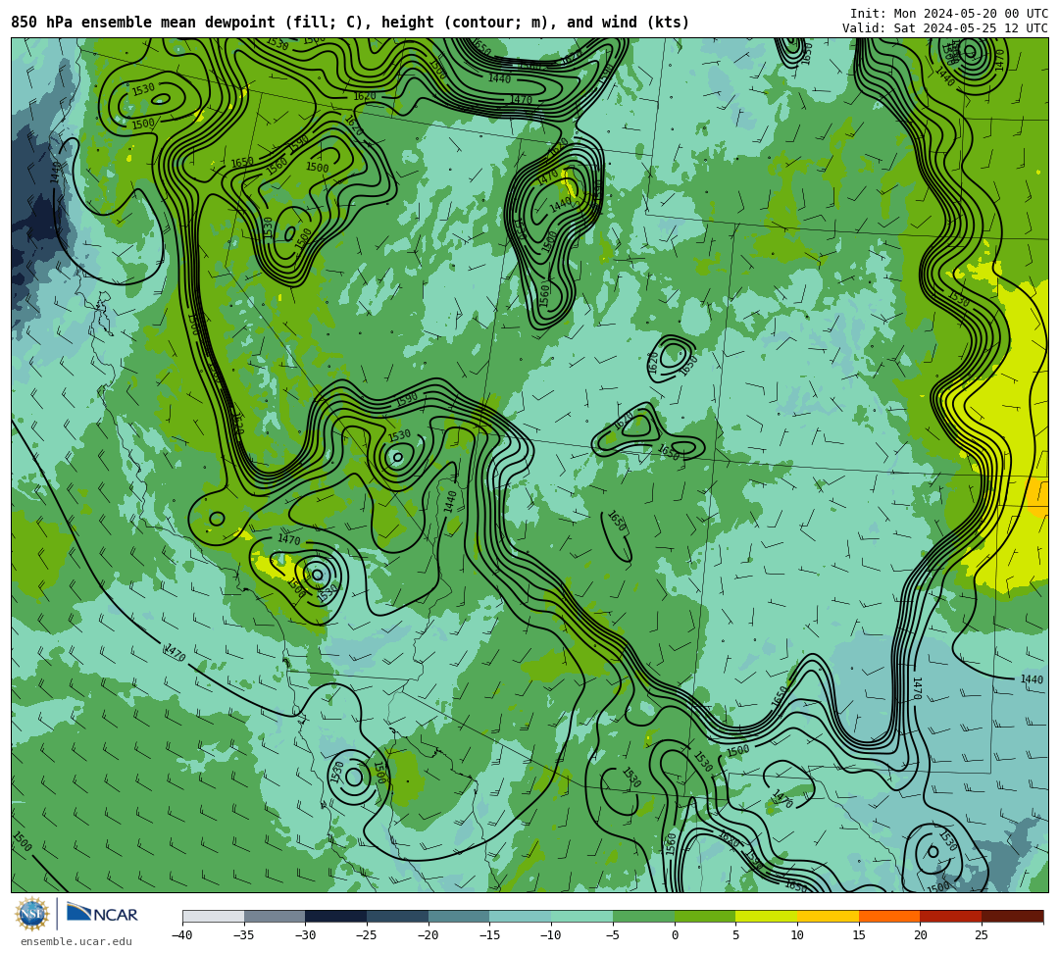Click the 15 colorbar tick label

858,935
